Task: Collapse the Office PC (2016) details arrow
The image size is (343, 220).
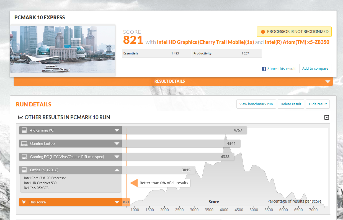Action: 117,170
